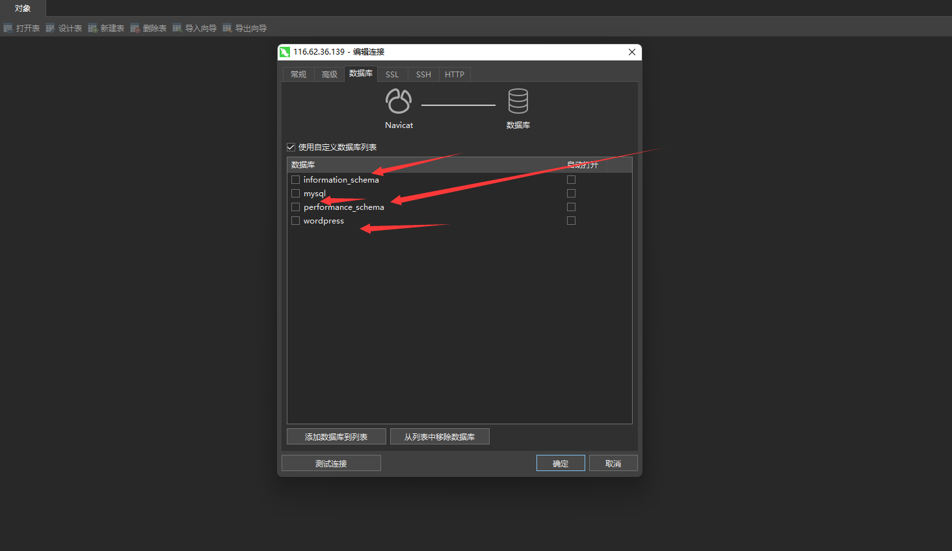The image size is (952, 551).
Task: Enable auto open for mysql
Action: 571,193
